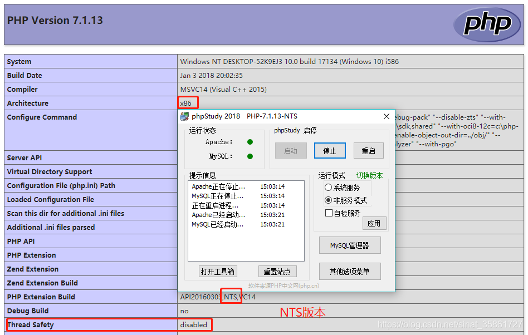528x335 pixels.
Task: Click the 'no' Debug Build value
Action: 184,311
